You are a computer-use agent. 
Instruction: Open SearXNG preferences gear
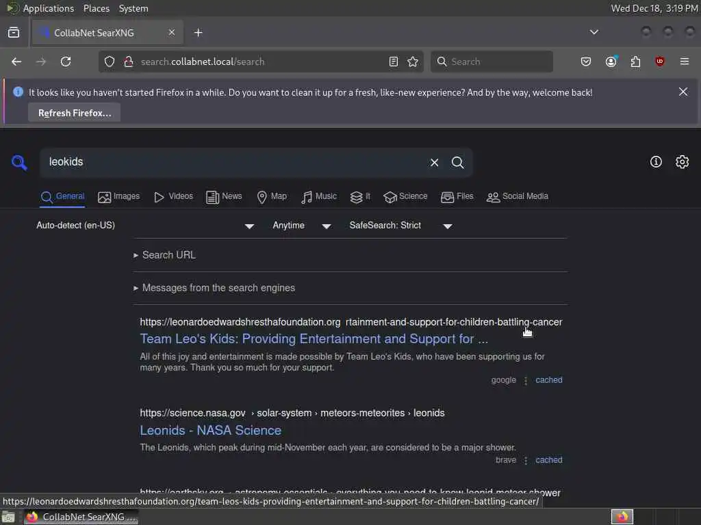coord(682,161)
